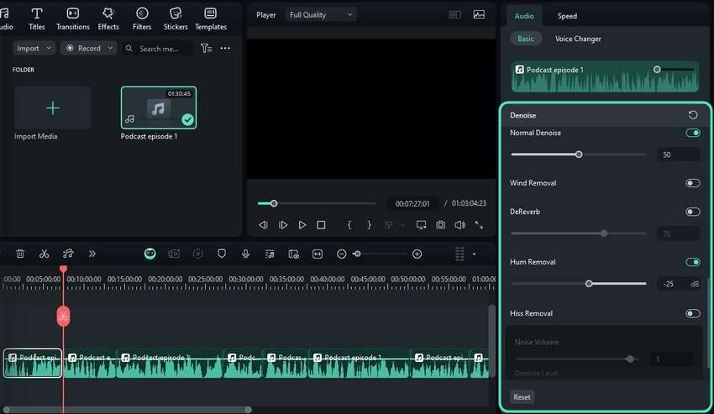Play frame by frame forward
The width and height of the screenshot is (714, 414).
click(x=283, y=225)
